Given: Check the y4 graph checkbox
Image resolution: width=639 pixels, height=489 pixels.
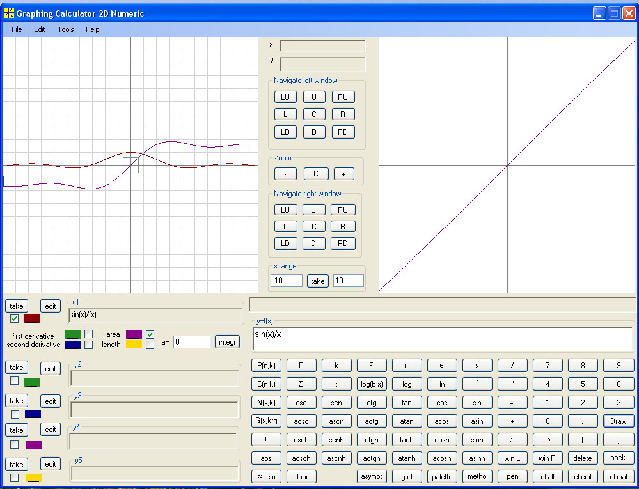Looking at the screenshot, I should click(14, 444).
